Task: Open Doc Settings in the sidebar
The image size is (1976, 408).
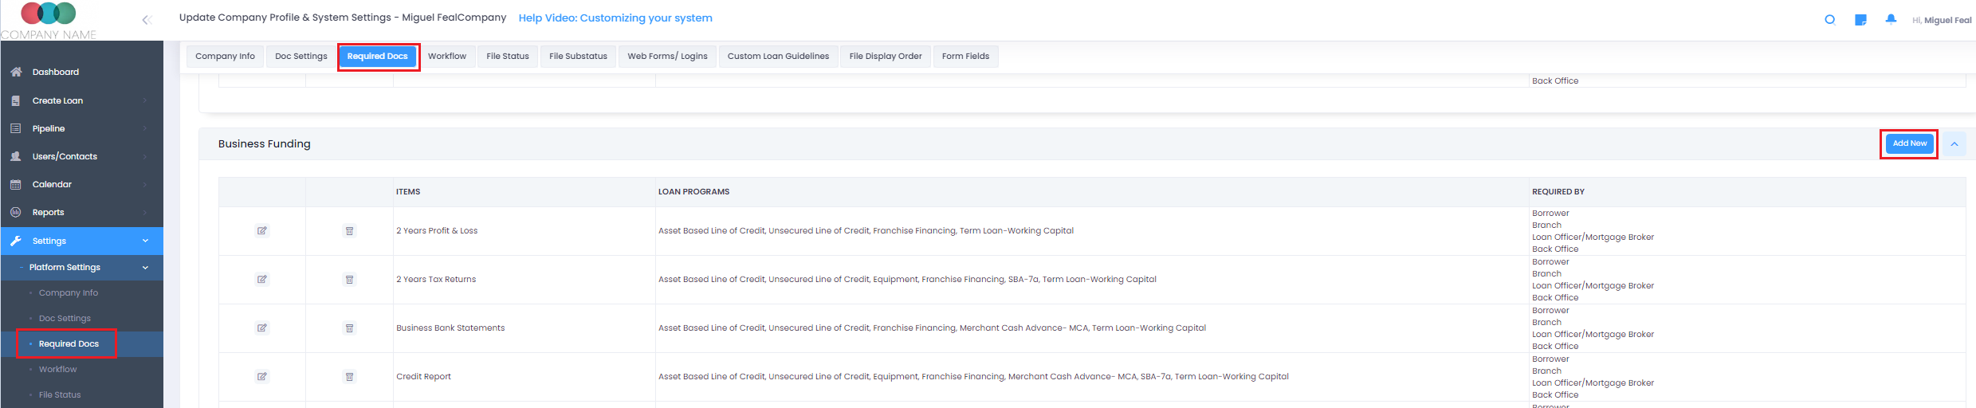Action: pos(65,319)
